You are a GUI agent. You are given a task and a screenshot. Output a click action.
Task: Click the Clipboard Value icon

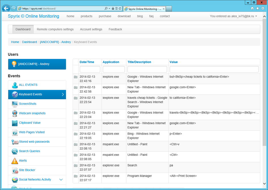(x=15, y=123)
